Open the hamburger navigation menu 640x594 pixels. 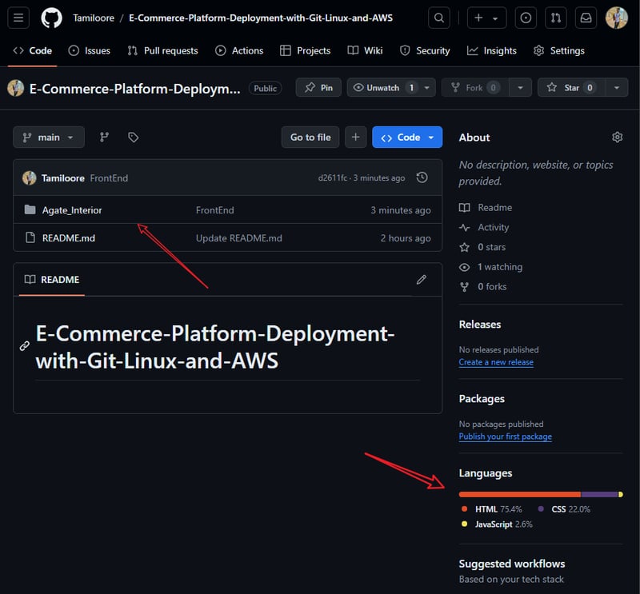tap(19, 18)
